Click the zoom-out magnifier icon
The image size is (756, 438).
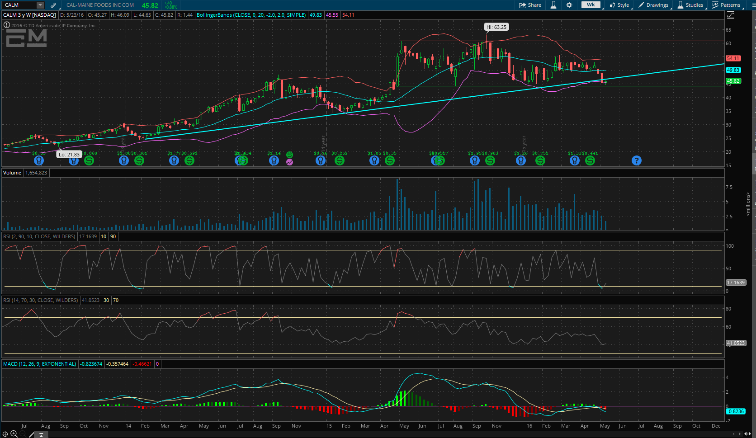(23, 434)
